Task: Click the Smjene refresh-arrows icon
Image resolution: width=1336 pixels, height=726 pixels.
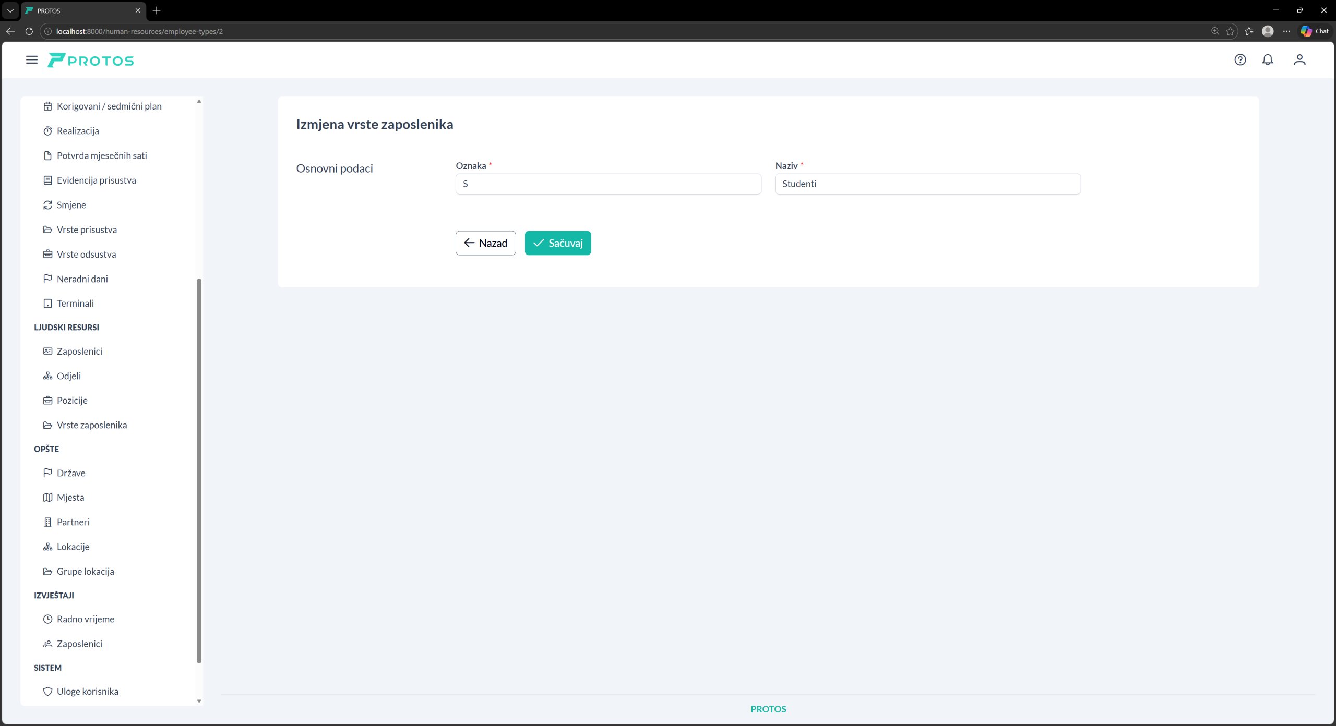Action: (x=47, y=205)
